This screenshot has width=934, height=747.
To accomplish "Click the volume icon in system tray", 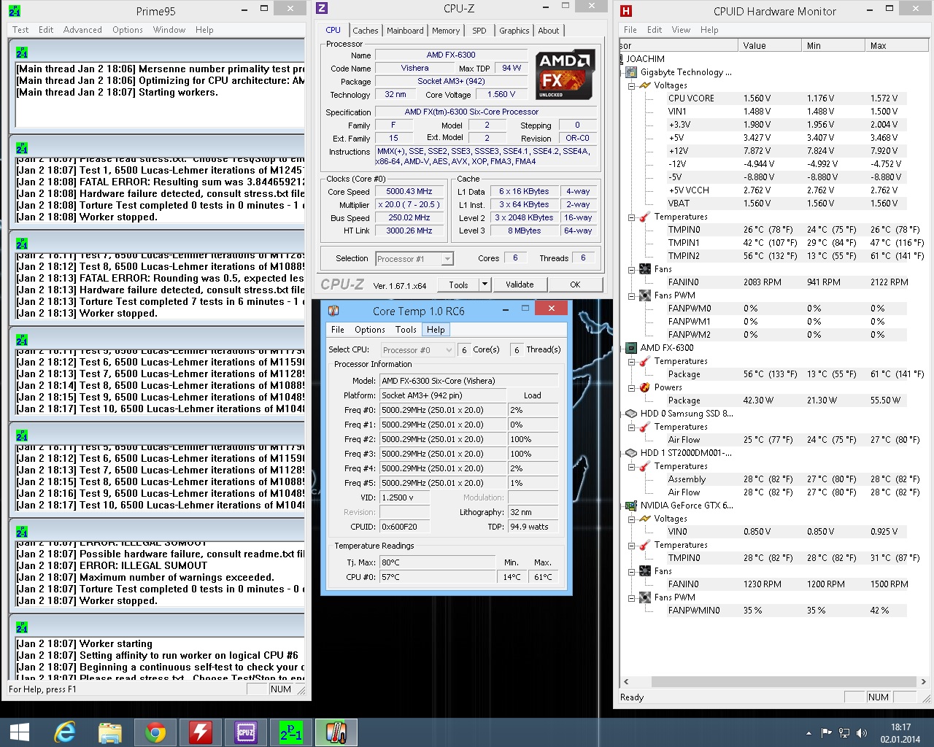I will 862,732.
